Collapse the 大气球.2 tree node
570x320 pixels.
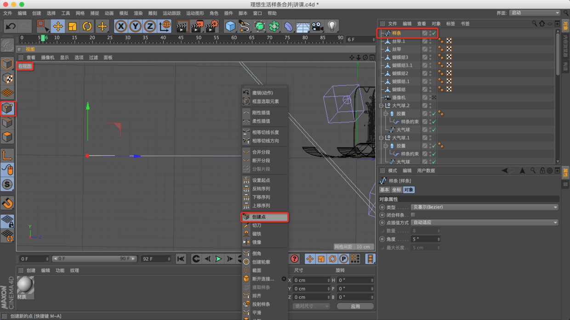(382, 106)
